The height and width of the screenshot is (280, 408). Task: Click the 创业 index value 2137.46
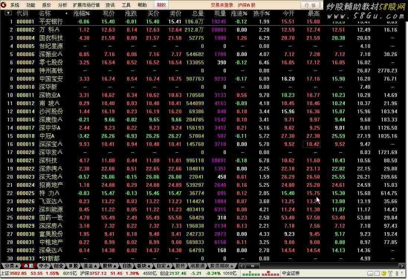178,273
